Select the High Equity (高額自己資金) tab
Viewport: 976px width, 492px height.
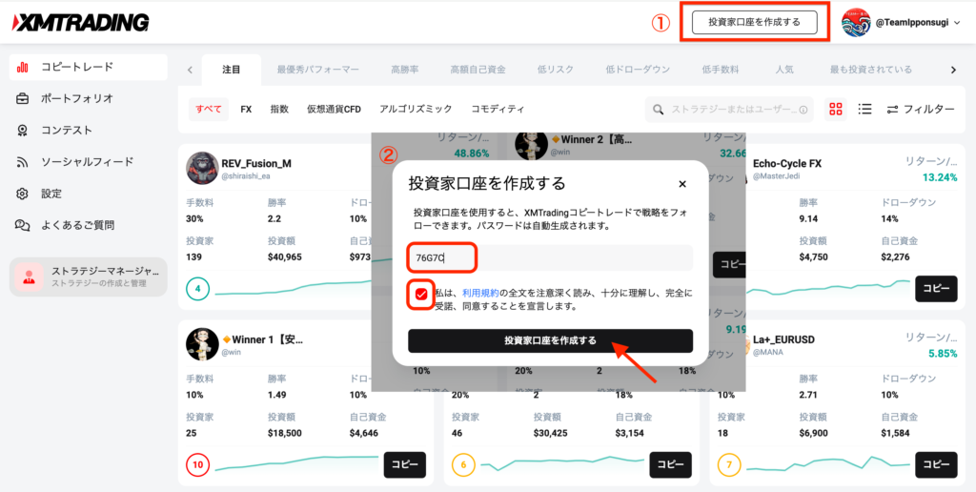(x=478, y=70)
